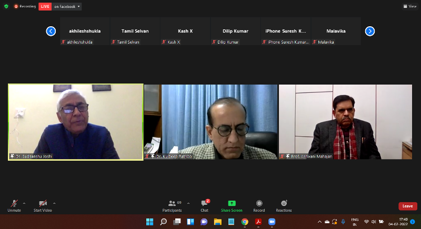Open the Chat panel

pyautogui.click(x=204, y=205)
